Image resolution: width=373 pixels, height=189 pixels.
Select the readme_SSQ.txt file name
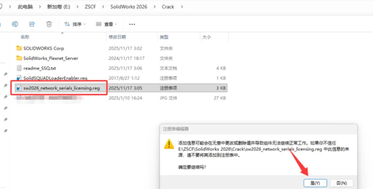click(40, 68)
